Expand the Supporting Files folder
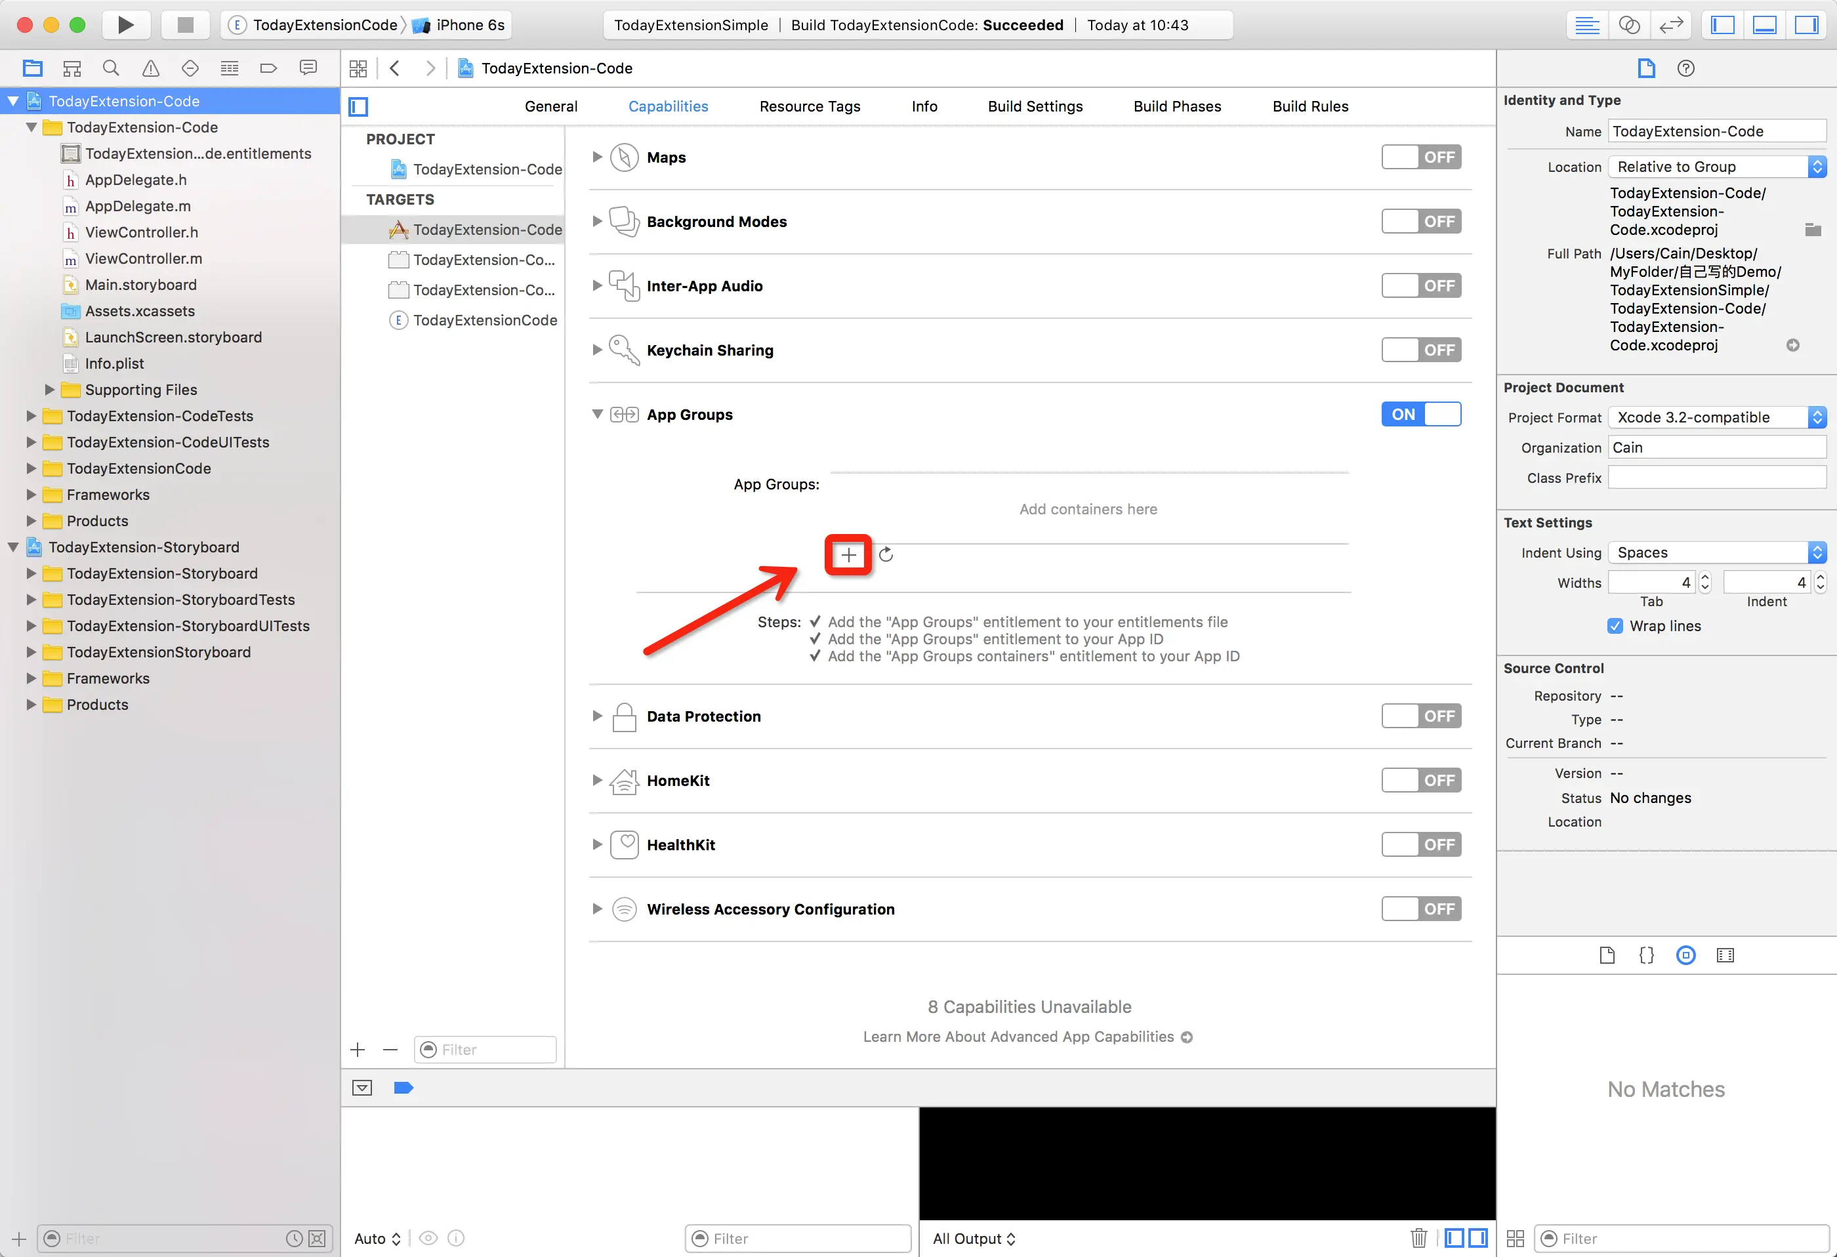This screenshot has height=1257, width=1837. [50, 390]
